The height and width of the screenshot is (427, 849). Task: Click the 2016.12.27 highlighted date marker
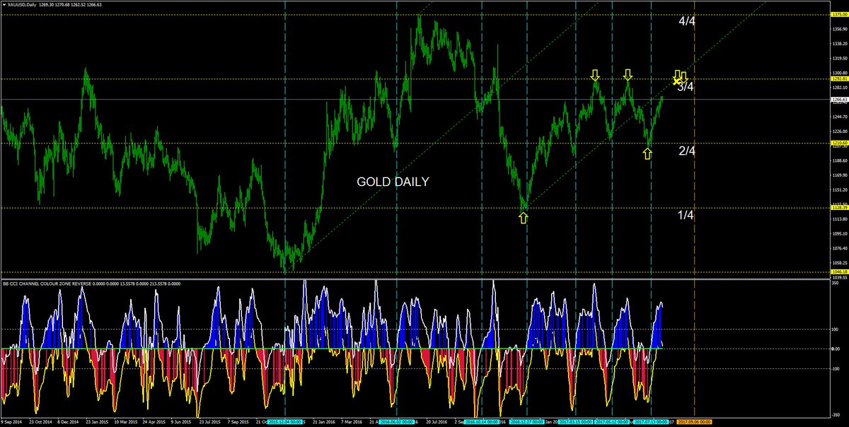point(527,422)
